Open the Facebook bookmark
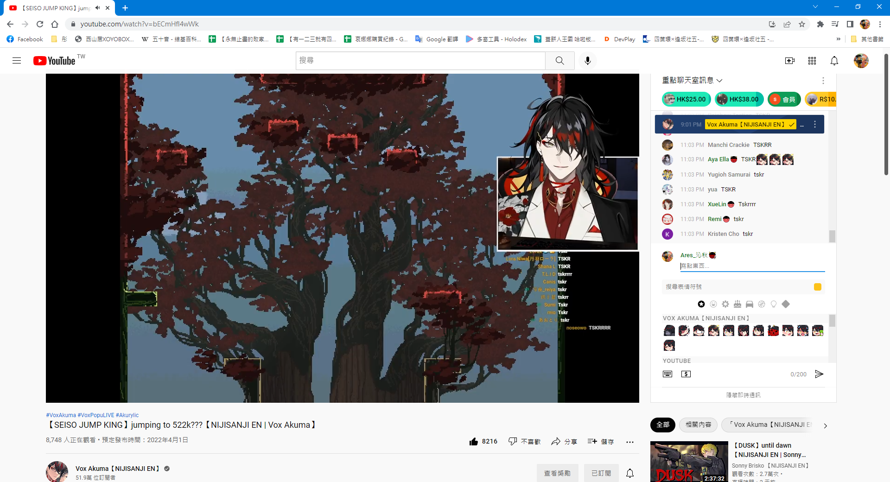The width and height of the screenshot is (890, 482). (x=25, y=39)
